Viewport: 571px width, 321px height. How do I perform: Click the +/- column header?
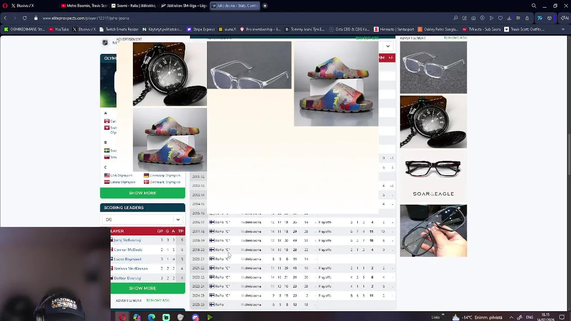391,58
